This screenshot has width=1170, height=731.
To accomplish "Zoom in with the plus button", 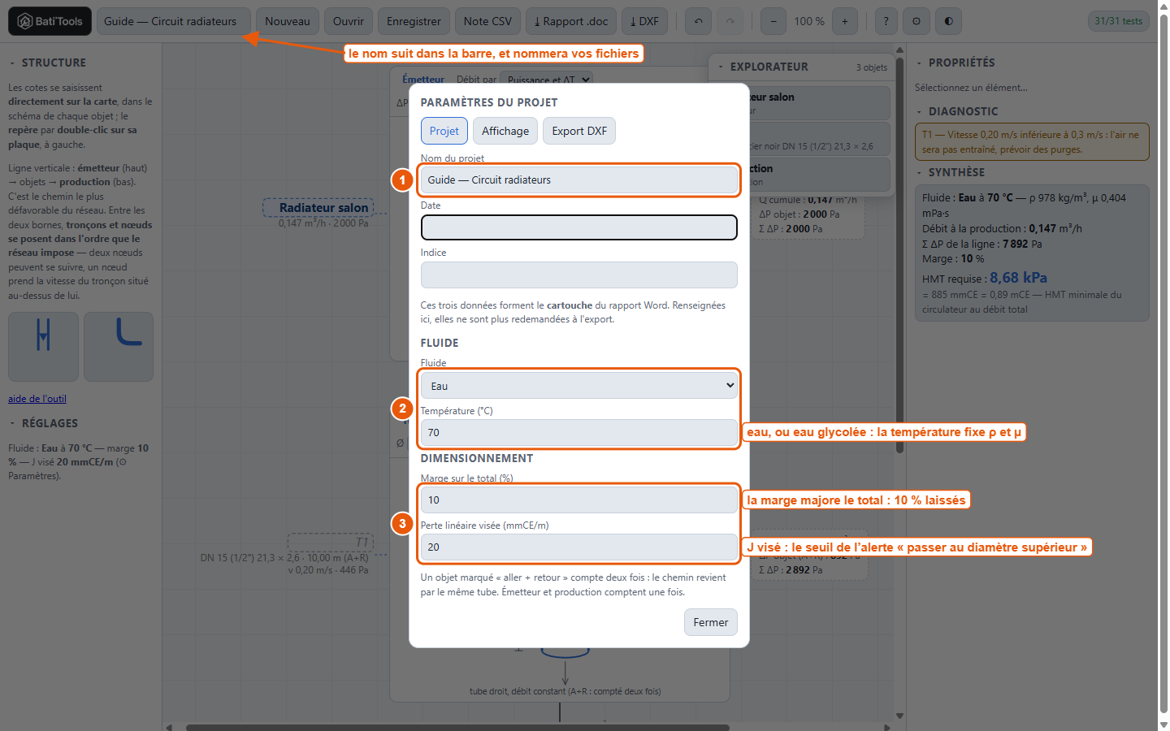I will (845, 21).
